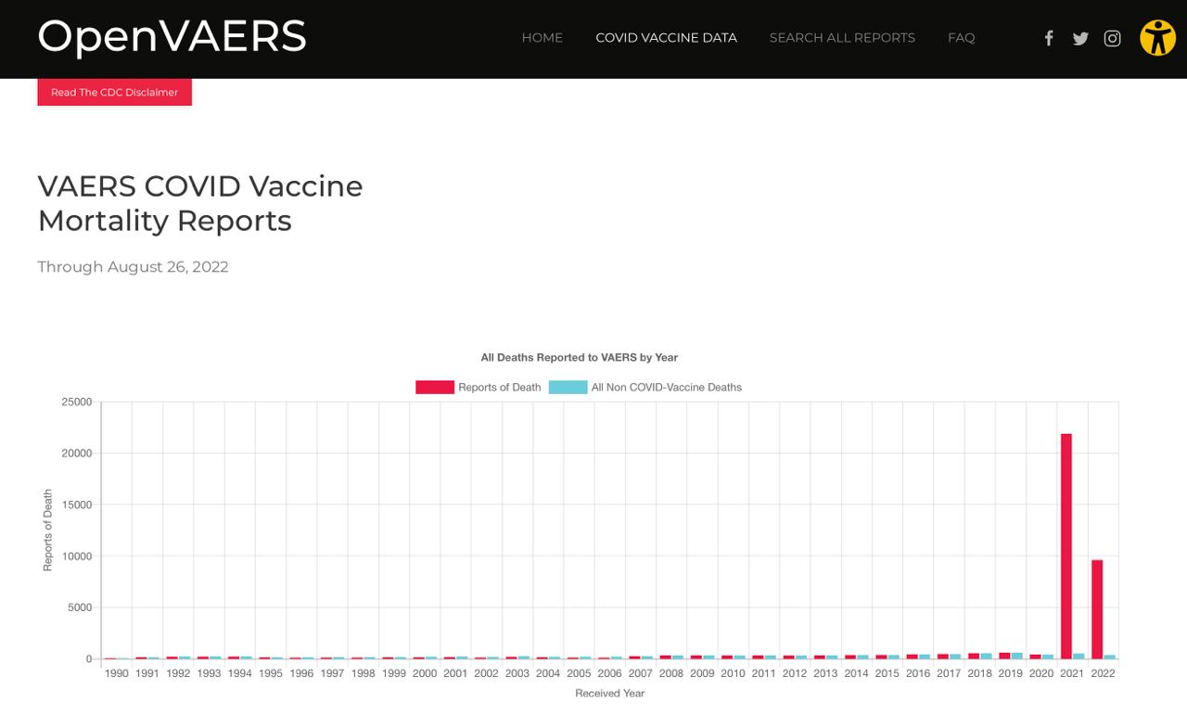Click the 2019 red bar in chart
This screenshot has height=715, width=1187.
tap(1004, 656)
